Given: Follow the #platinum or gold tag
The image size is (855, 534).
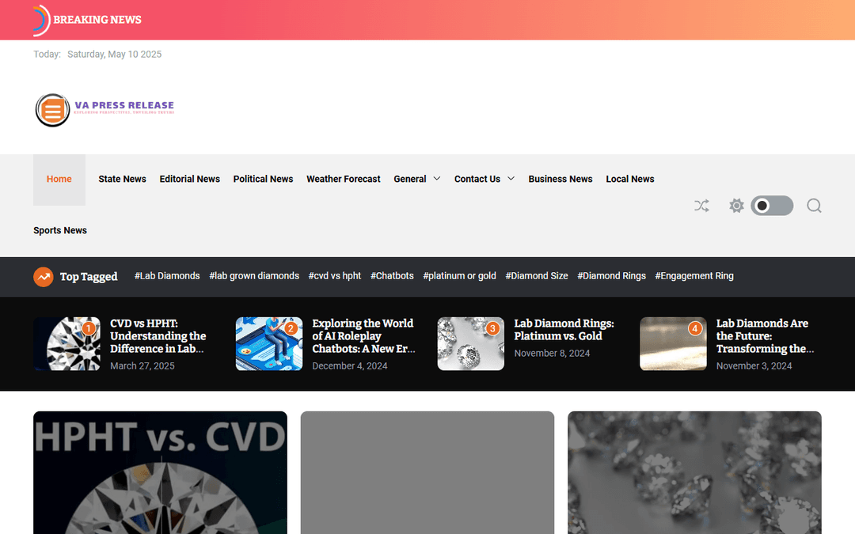Looking at the screenshot, I should [x=460, y=276].
